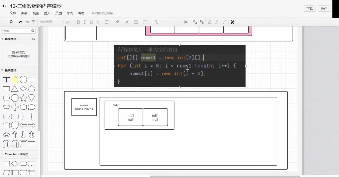The width and height of the screenshot is (339, 178).
Task: Select the down arrow shape
Action: click(x=23, y=135)
